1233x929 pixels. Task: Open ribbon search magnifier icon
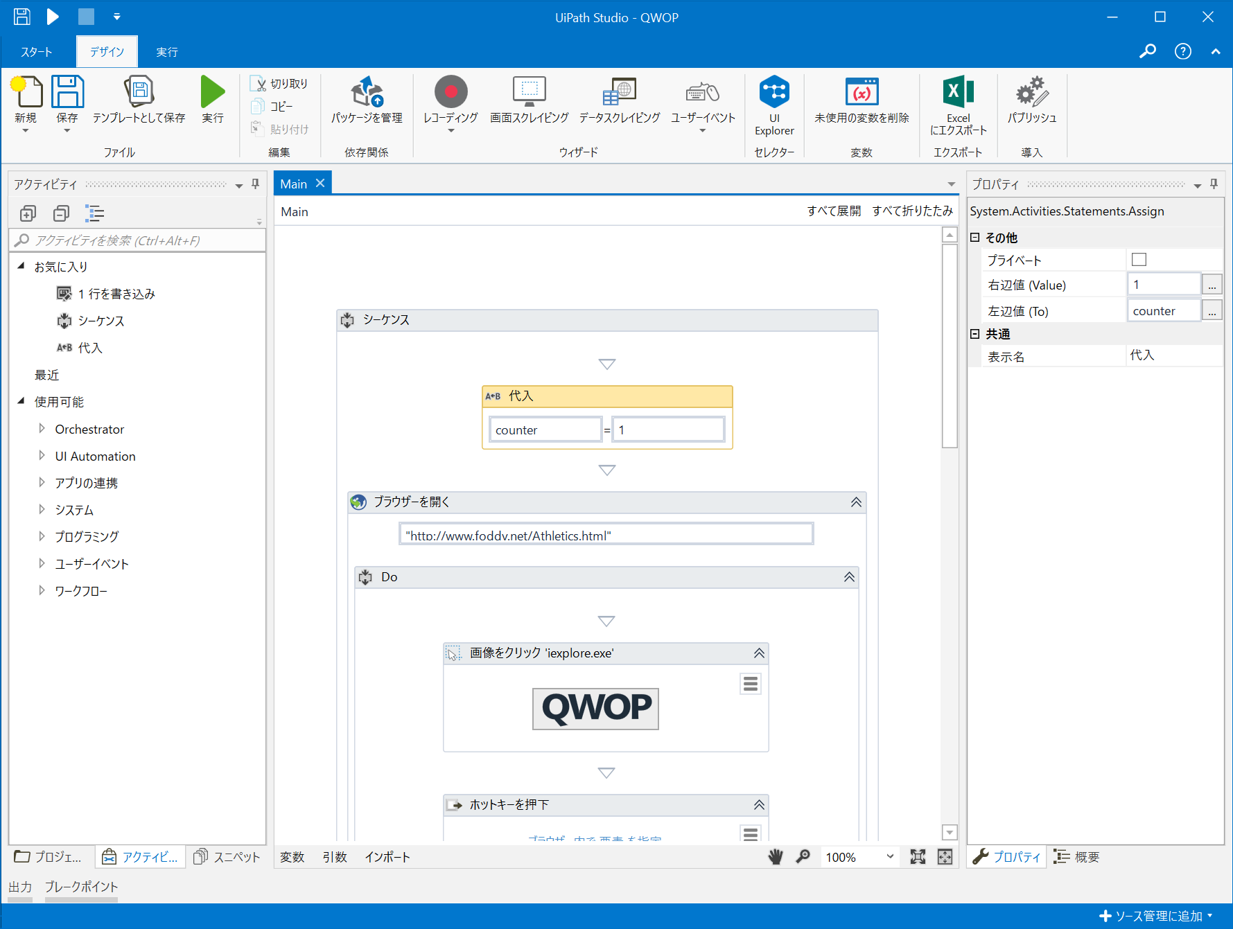[1148, 51]
